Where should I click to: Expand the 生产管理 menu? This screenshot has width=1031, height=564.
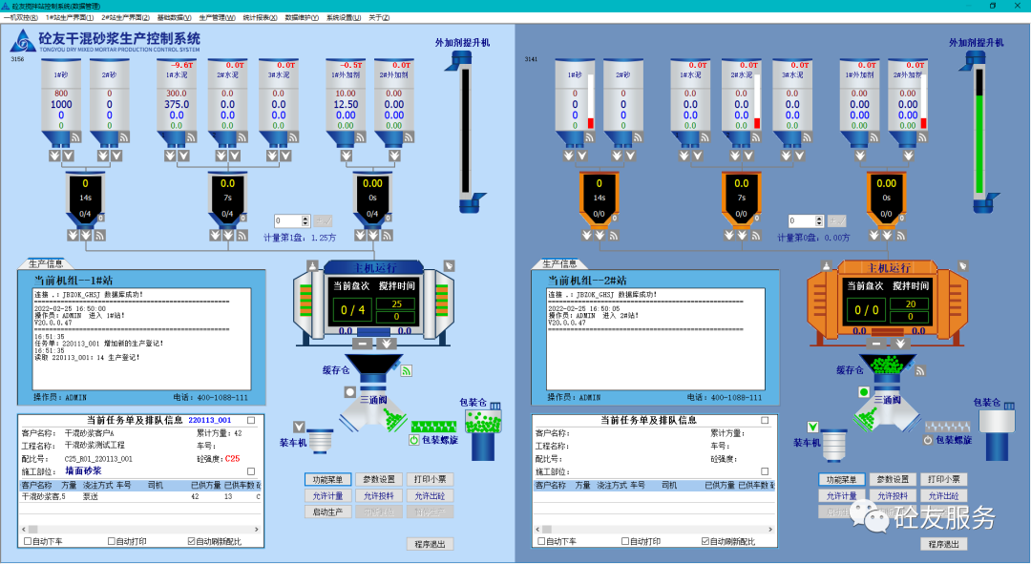point(217,17)
